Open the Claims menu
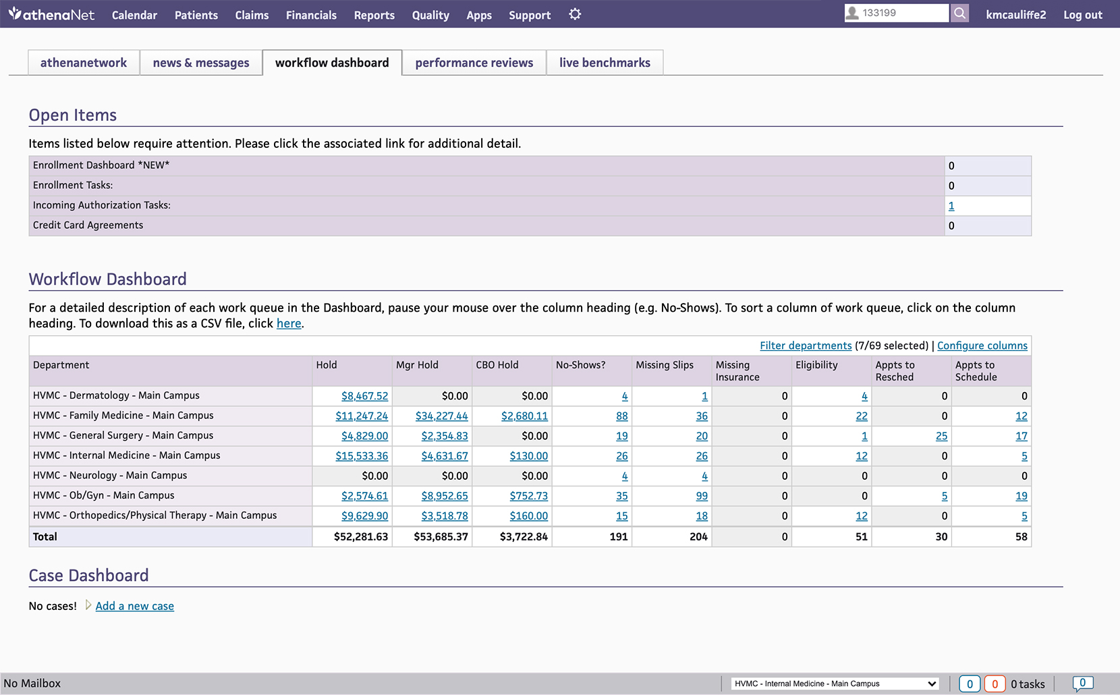The image size is (1120, 695). [252, 15]
